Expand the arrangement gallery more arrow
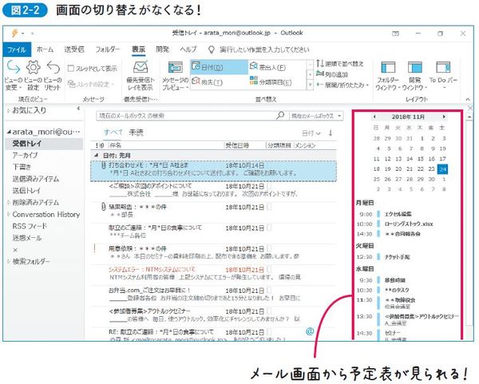The image size is (479, 384). 310,85
